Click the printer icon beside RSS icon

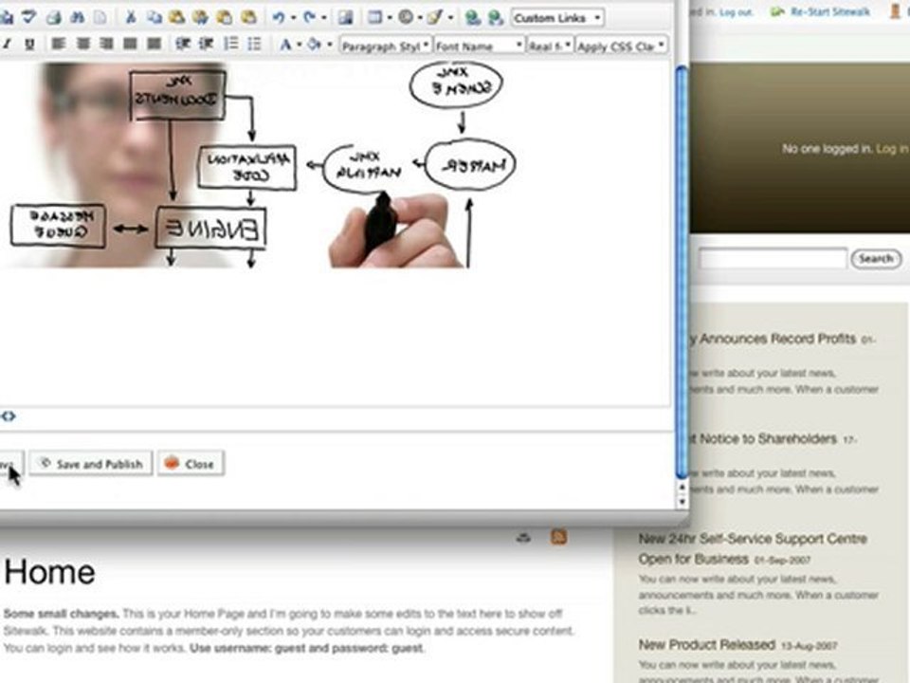[523, 538]
